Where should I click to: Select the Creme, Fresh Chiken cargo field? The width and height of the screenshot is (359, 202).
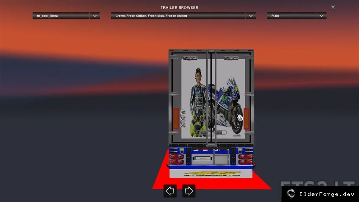tap(178, 16)
